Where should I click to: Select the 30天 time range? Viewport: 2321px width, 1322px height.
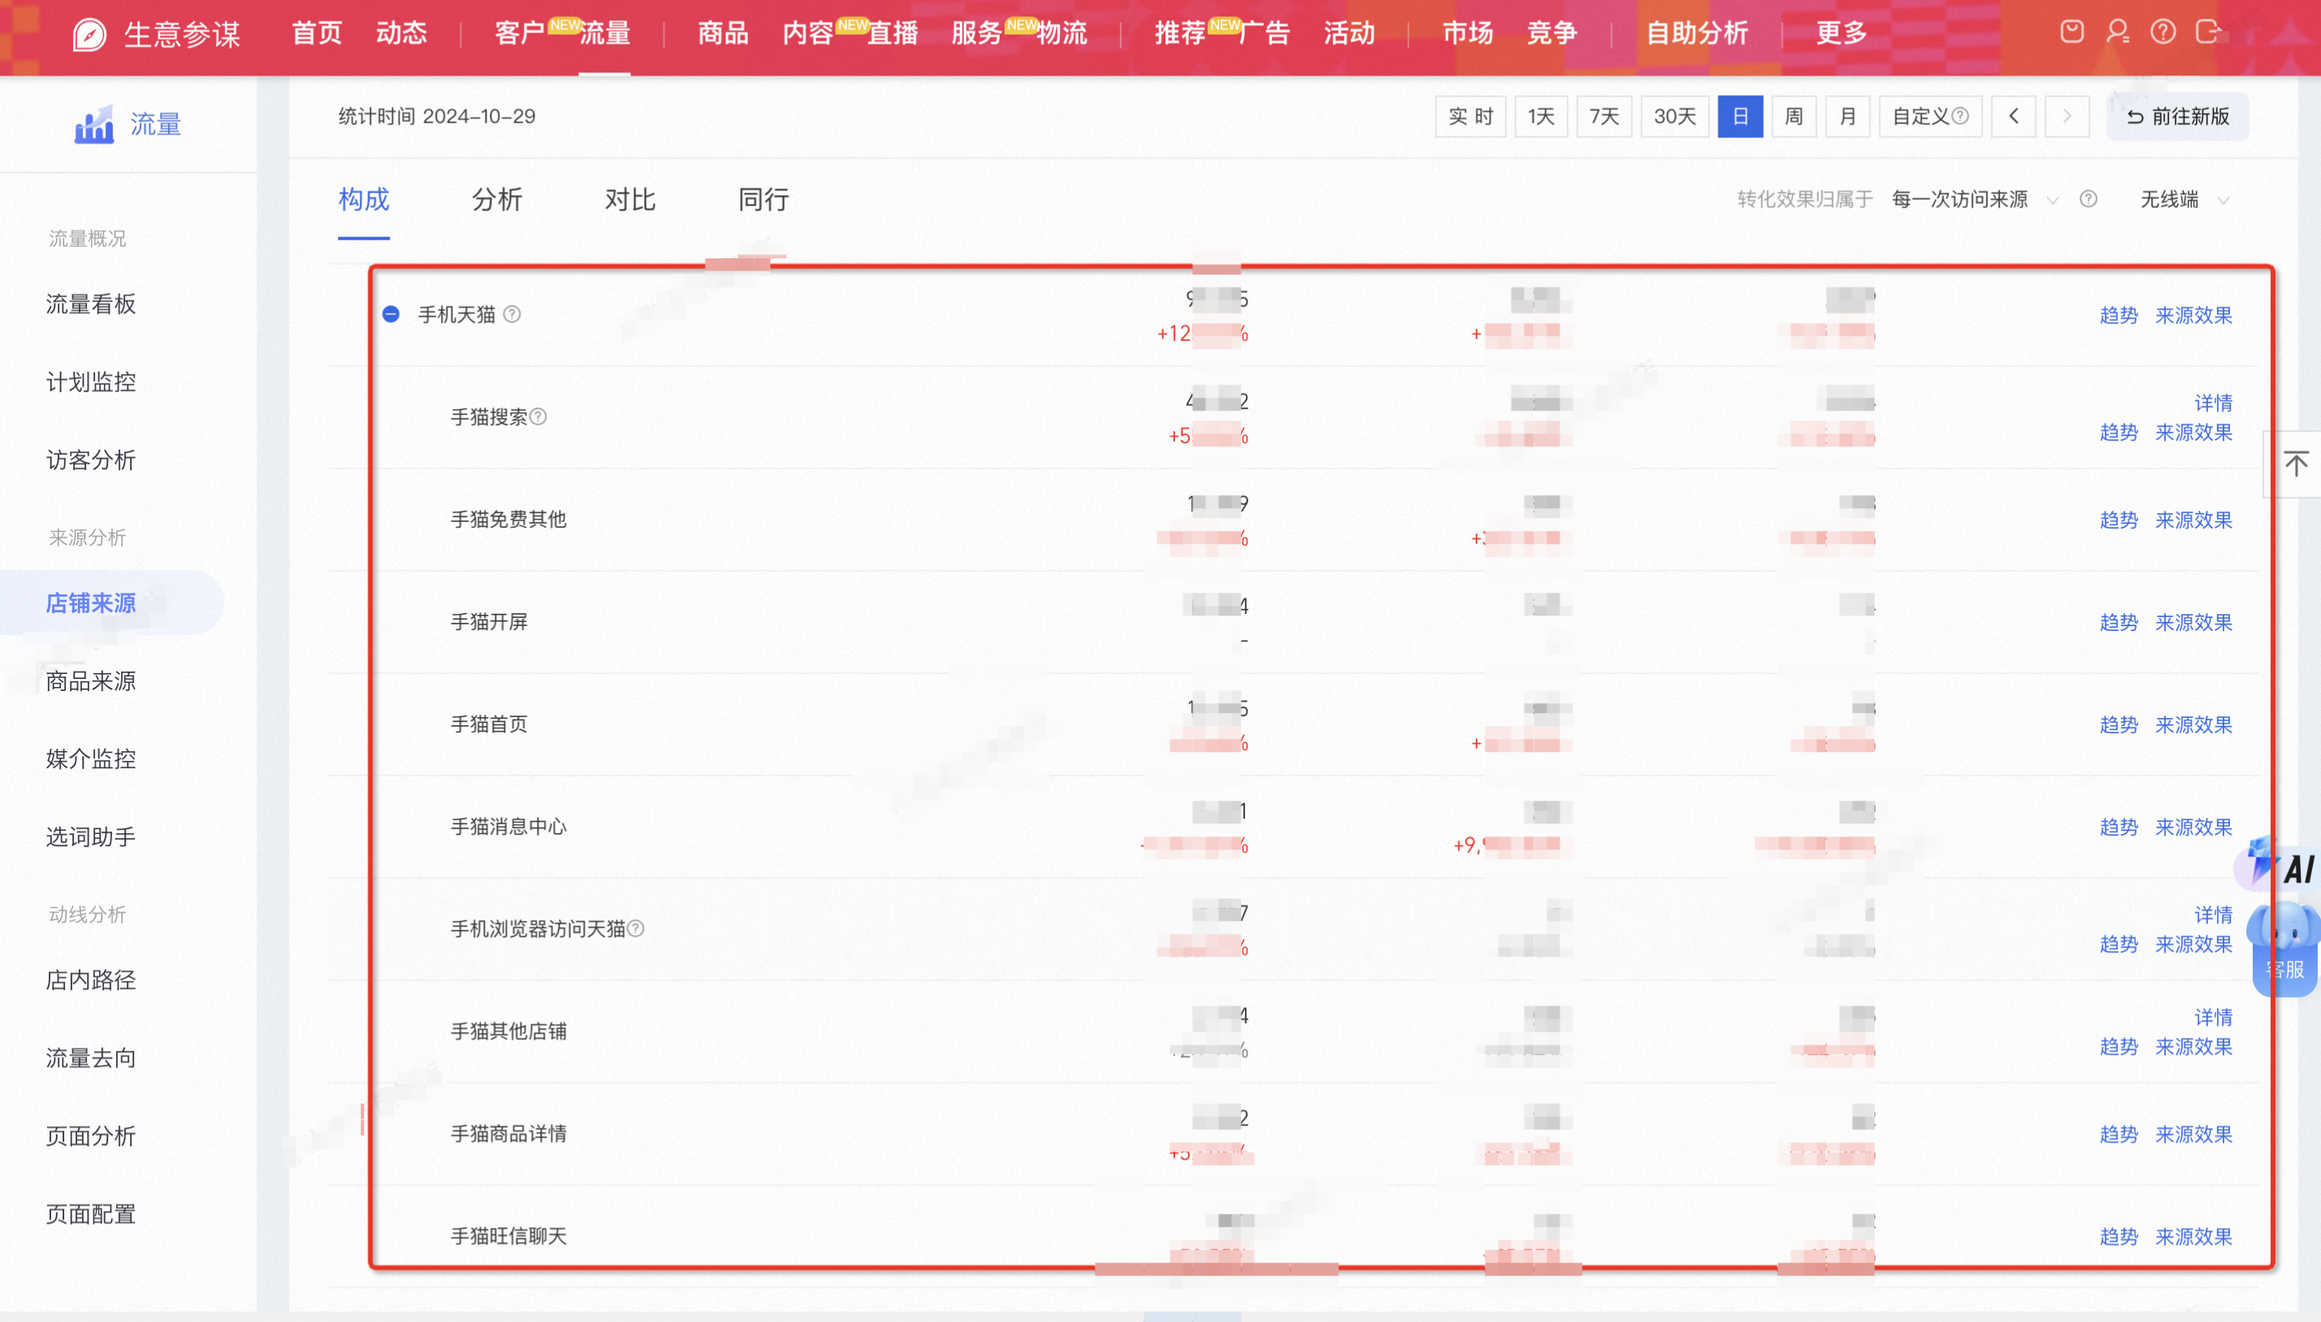pyautogui.click(x=1675, y=116)
